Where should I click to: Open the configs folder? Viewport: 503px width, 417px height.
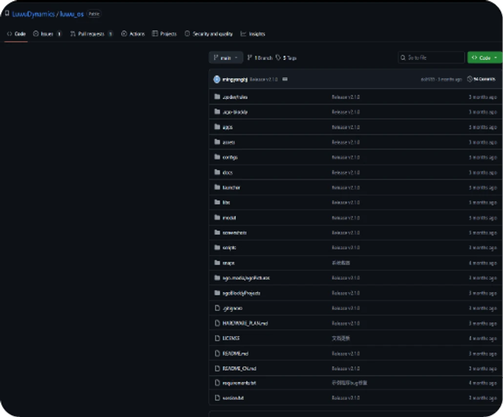tap(230, 157)
